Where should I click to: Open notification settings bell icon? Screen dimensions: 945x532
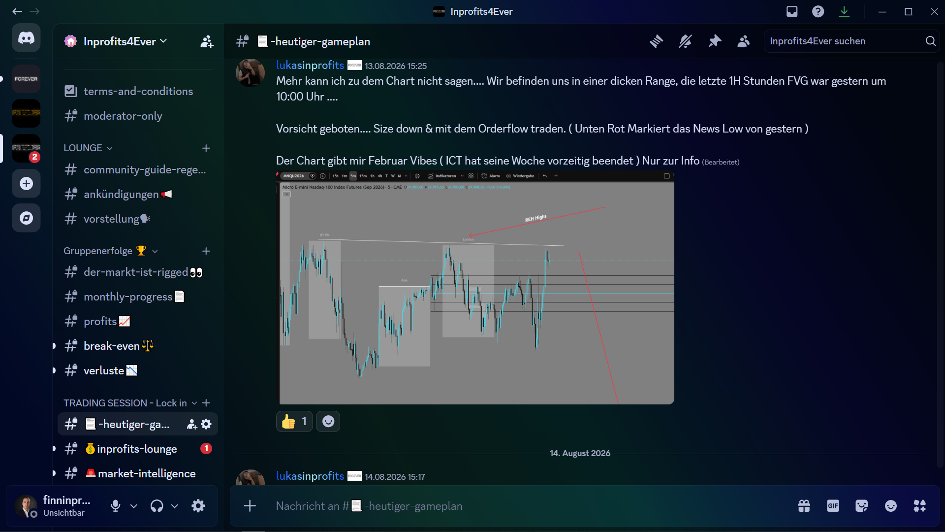[x=685, y=41]
